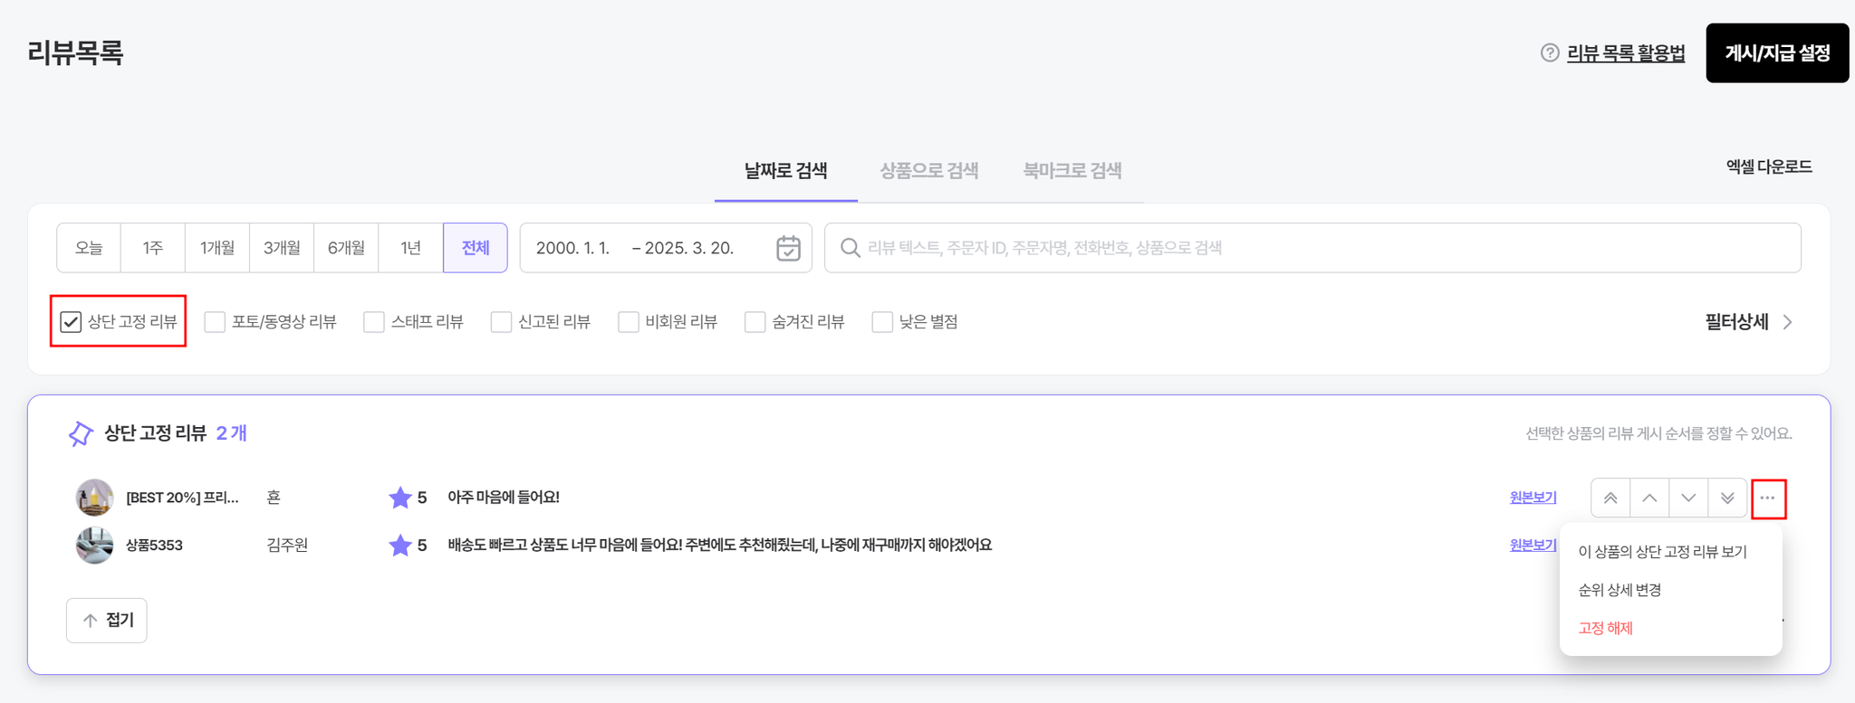
Task: Select the 전체 date range
Action: tap(476, 248)
